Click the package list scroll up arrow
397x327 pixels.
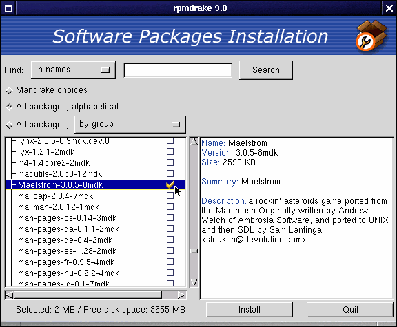194,142
